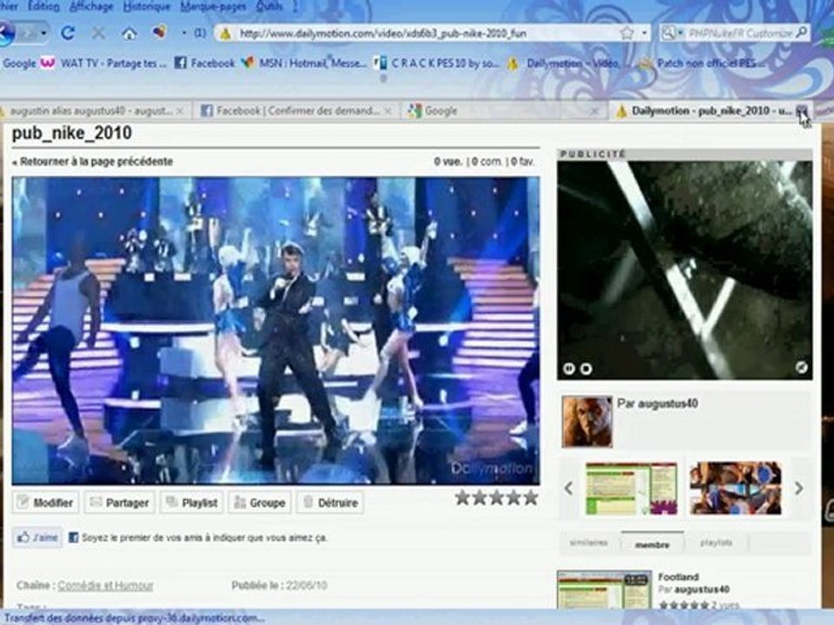Viewport: 834px width, 625px height.
Task: Open the green spreadsheet video thumbnail in carousel
Action: pos(632,489)
